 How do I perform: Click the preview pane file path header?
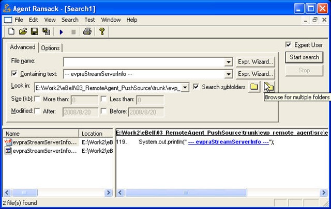(222, 133)
